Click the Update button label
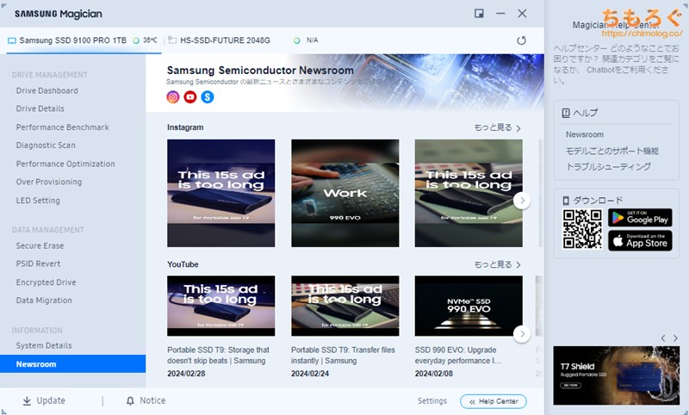The width and height of the screenshot is (689, 415). 51,401
